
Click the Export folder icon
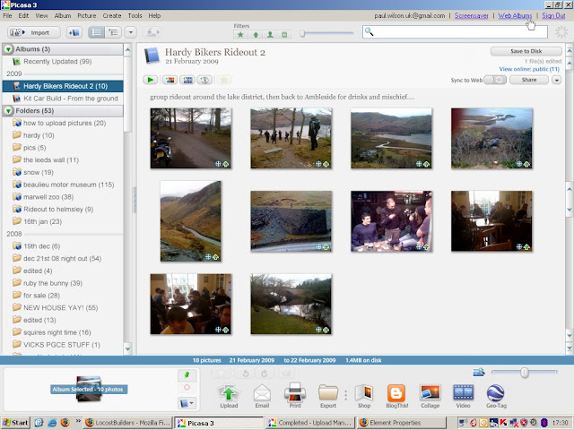(x=328, y=391)
